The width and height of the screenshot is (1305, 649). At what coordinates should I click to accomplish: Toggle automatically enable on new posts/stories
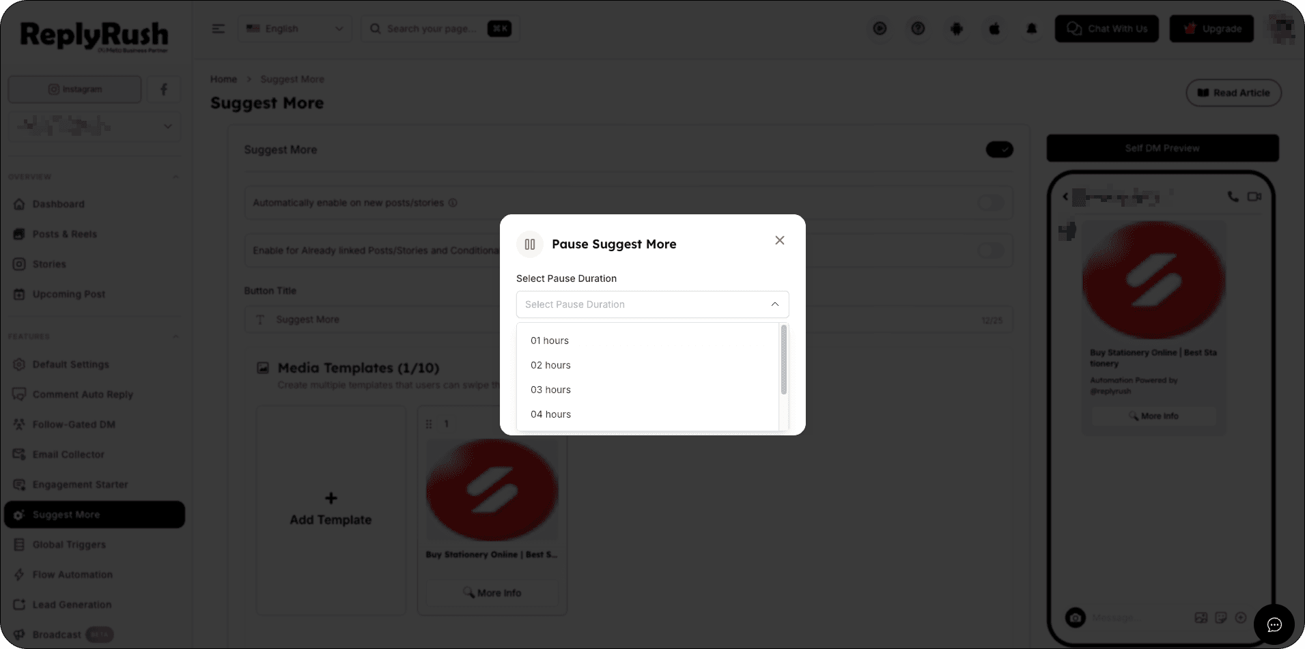coord(990,203)
